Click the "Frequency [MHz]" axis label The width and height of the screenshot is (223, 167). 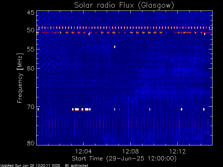20,78
